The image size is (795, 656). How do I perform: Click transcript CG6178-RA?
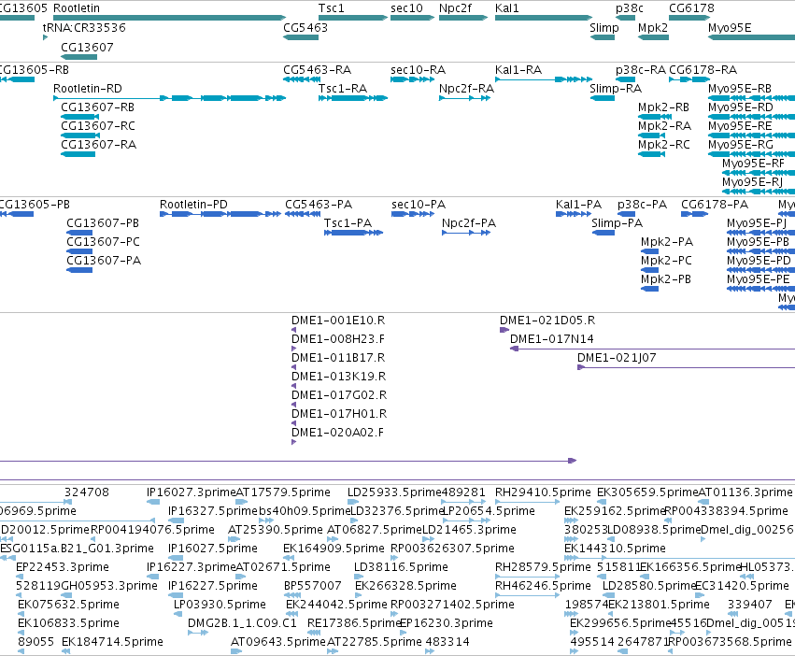(x=703, y=69)
